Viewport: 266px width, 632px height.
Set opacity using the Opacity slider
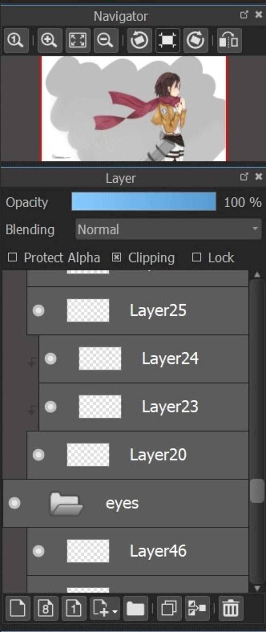[144, 201]
